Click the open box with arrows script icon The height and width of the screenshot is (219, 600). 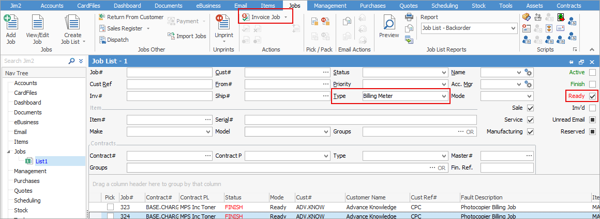(537, 17)
